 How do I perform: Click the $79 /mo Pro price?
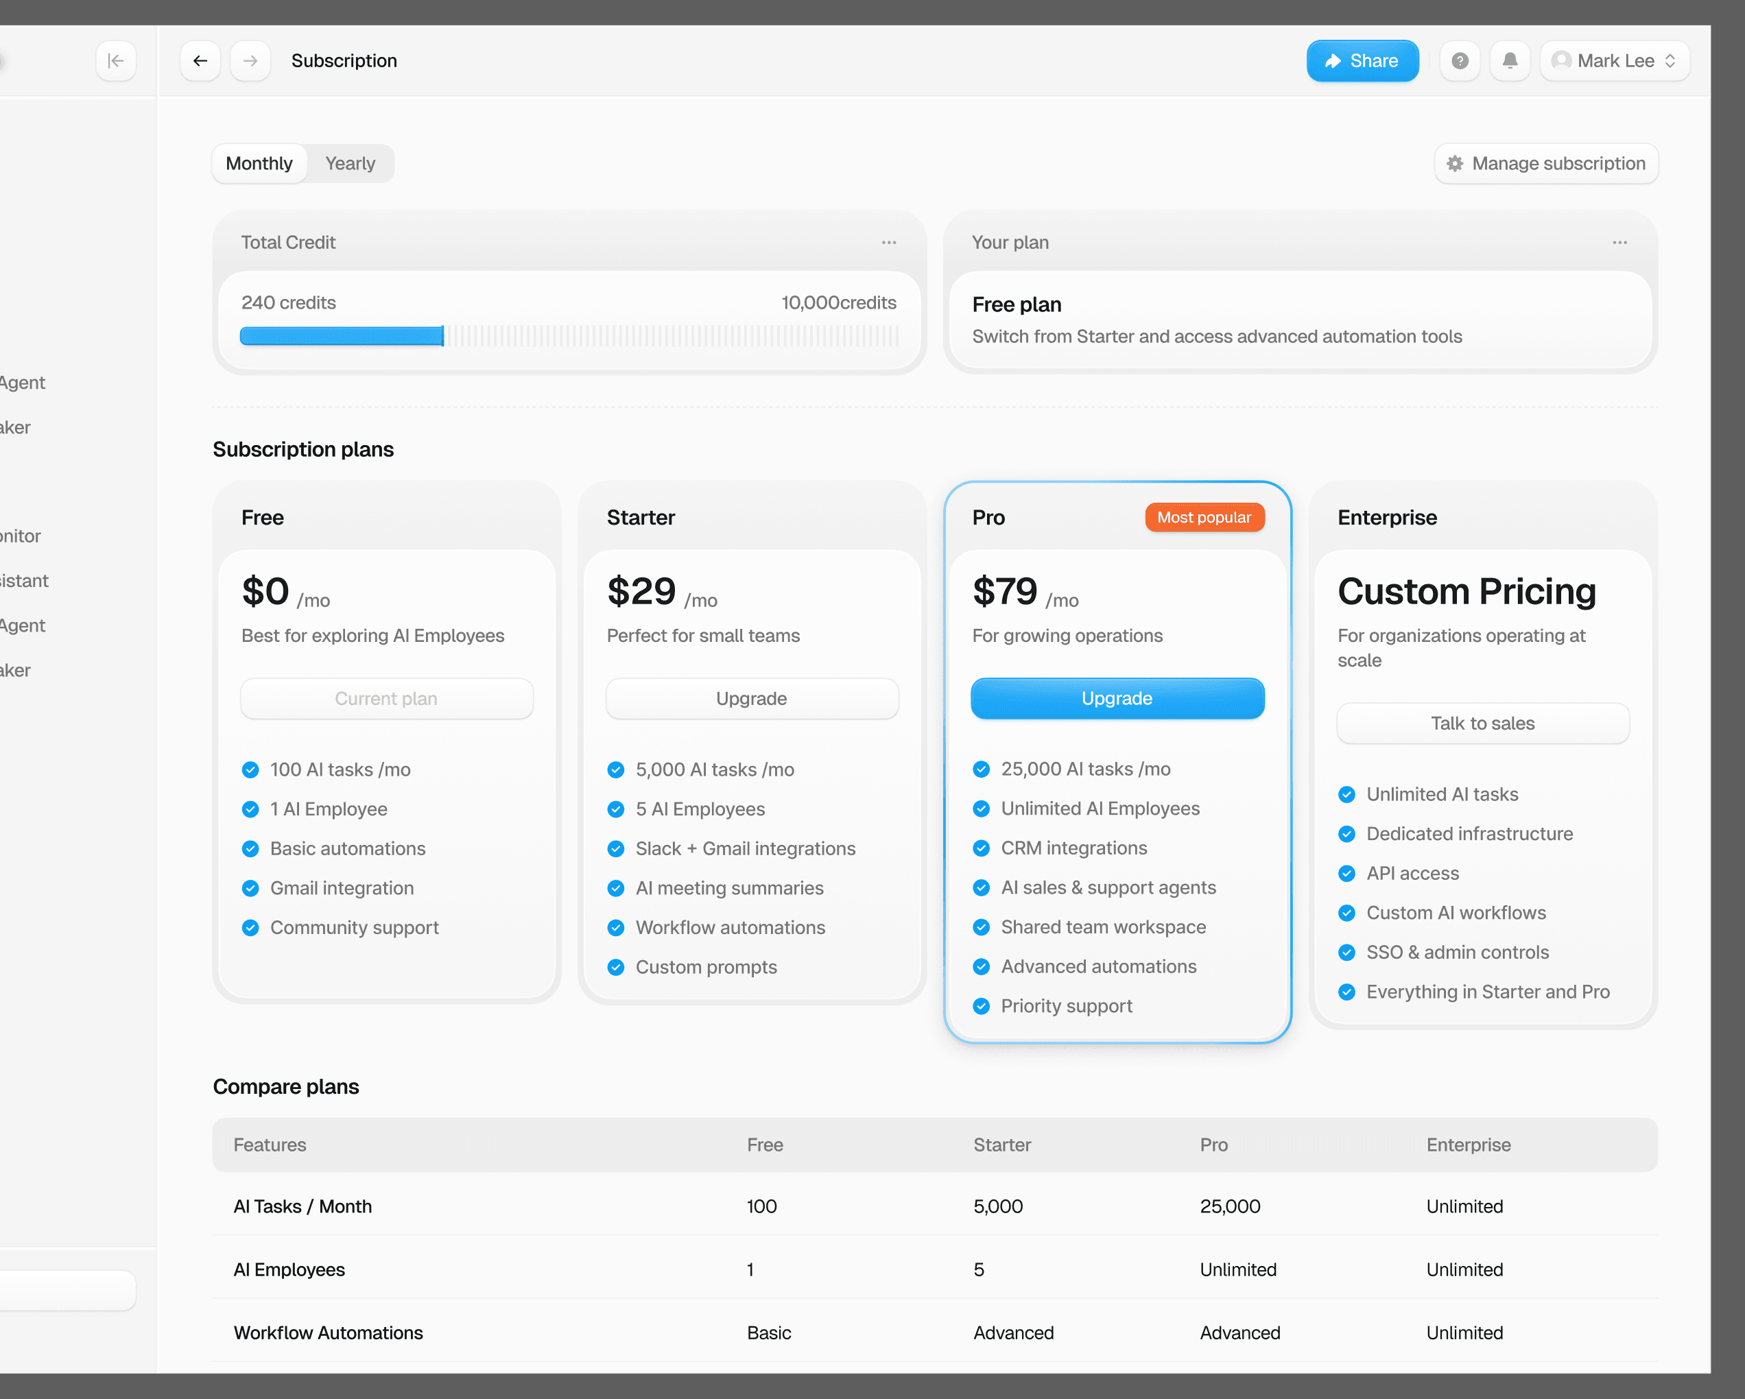point(1025,593)
